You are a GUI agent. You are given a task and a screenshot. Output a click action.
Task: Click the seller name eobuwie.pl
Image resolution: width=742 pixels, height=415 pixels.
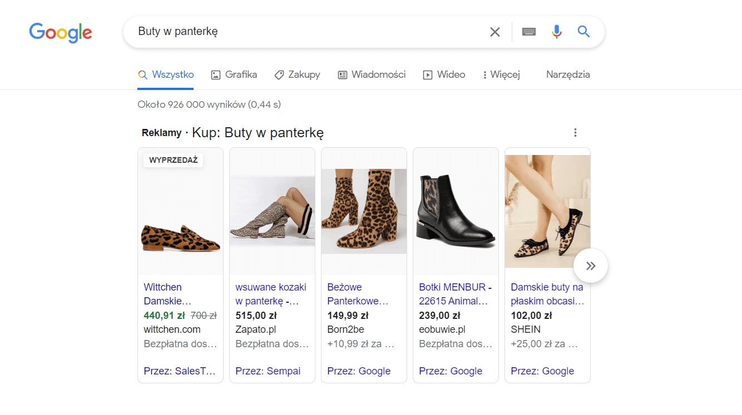442,329
